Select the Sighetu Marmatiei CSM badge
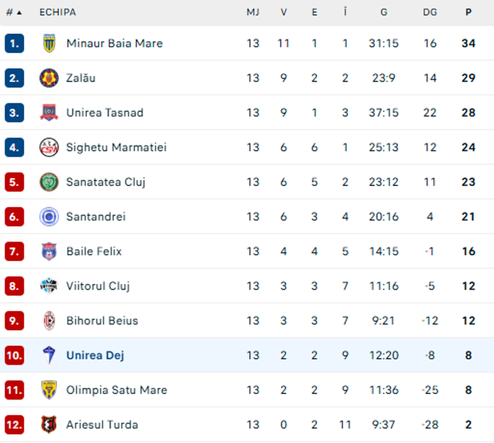 tap(49, 147)
